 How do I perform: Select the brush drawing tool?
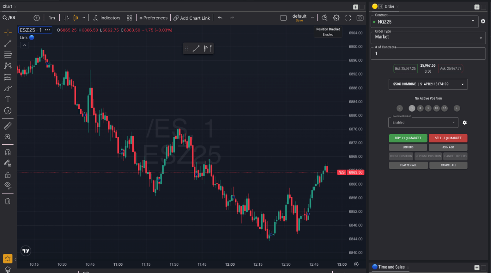[x=8, y=88]
